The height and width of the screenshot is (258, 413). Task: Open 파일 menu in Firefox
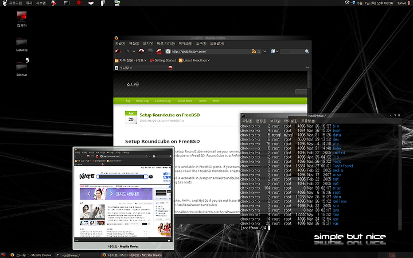pos(120,44)
